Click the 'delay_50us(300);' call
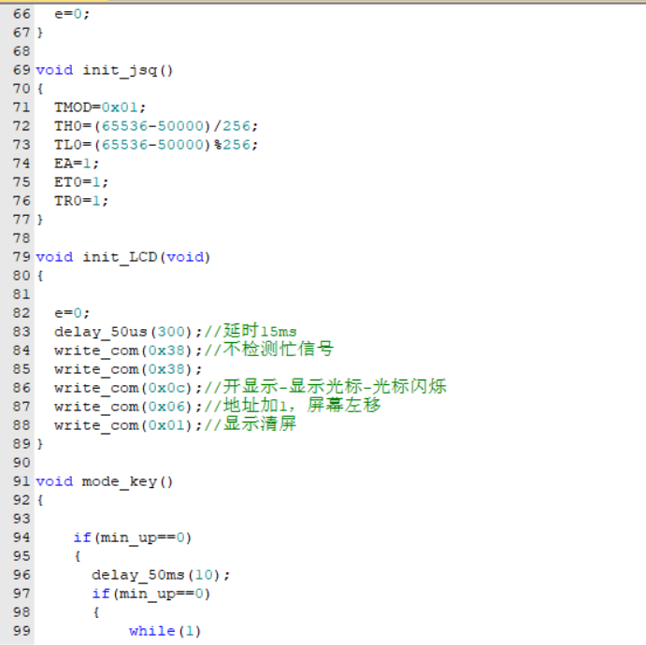 click(x=128, y=332)
